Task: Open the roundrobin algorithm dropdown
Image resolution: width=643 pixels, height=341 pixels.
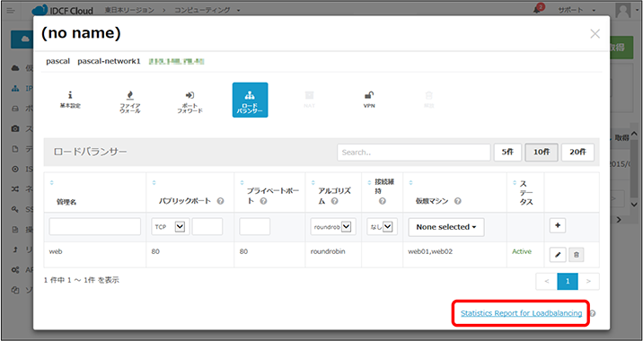Action: coord(333,227)
